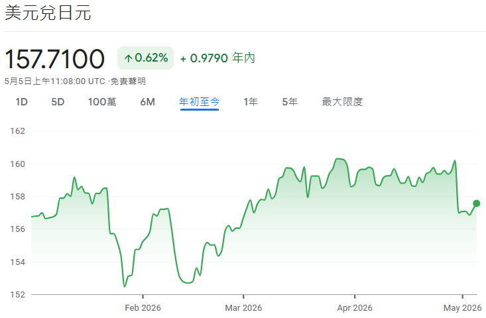
Task: Click the 美元兌日元 title
Action: click(x=48, y=13)
